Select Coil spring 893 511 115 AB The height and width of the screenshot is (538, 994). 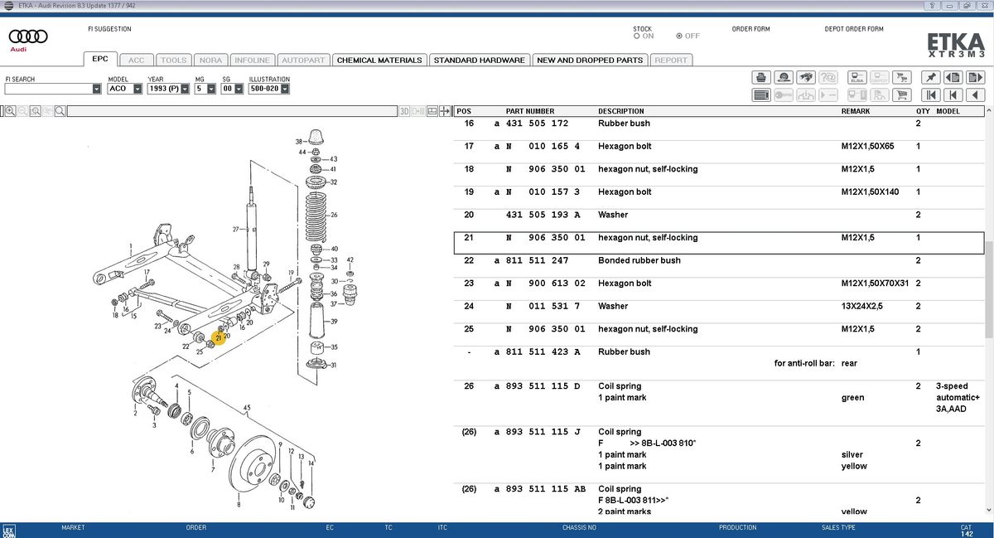pos(719,500)
